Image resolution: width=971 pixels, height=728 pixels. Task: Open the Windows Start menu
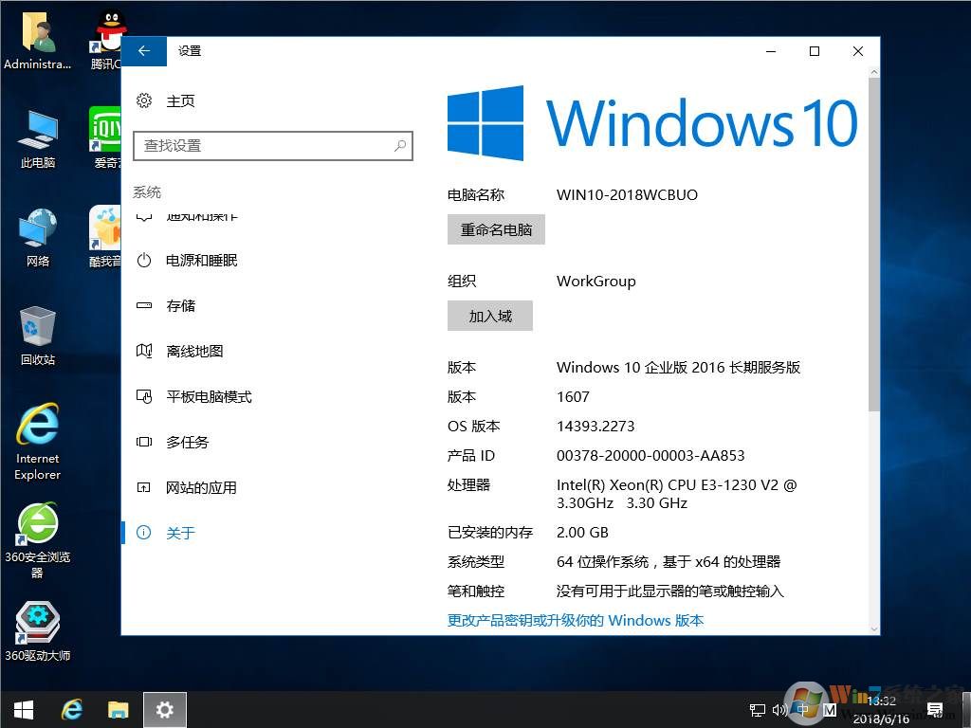pyautogui.click(x=24, y=709)
